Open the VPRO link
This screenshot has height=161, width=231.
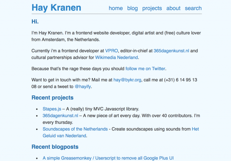click(x=112, y=51)
